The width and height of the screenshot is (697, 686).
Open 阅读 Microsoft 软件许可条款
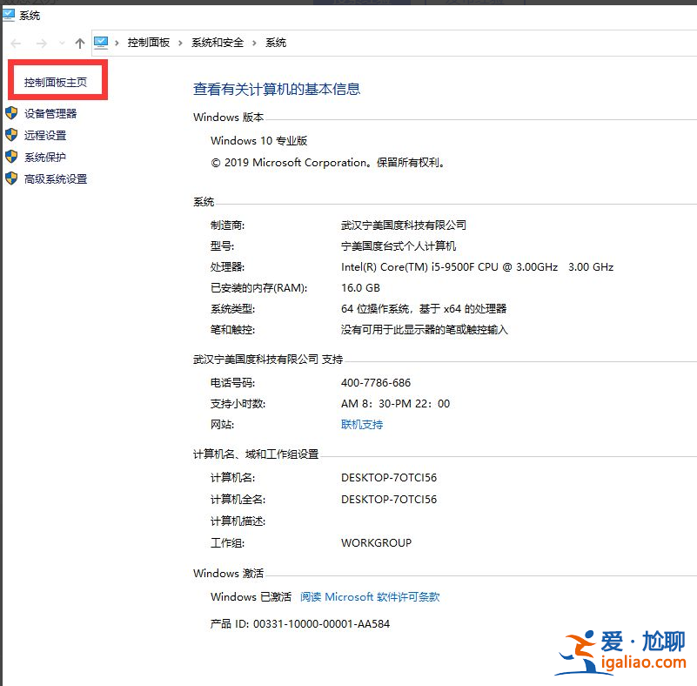[370, 596]
